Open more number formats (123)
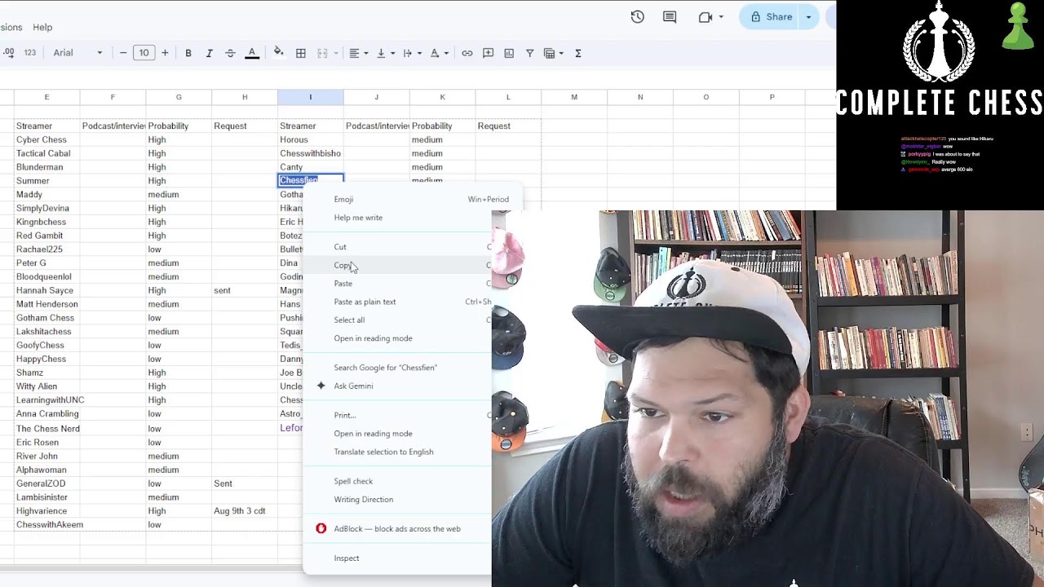Image resolution: width=1044 pixels, height=587 pixels. (30, 53)
